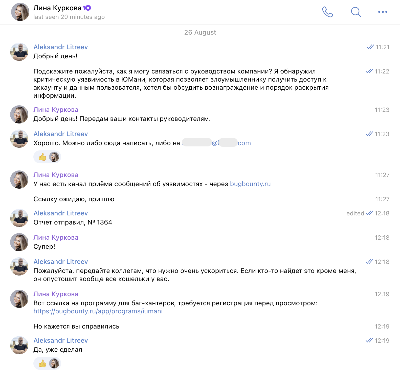Click the thumbs-up reaction under Да, уже сделал

click(x=42, y=363)
